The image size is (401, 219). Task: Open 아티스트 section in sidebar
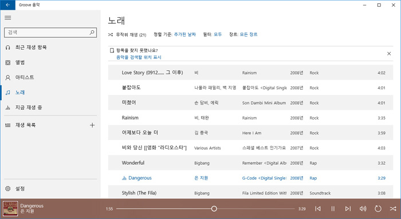click(50, 77)
